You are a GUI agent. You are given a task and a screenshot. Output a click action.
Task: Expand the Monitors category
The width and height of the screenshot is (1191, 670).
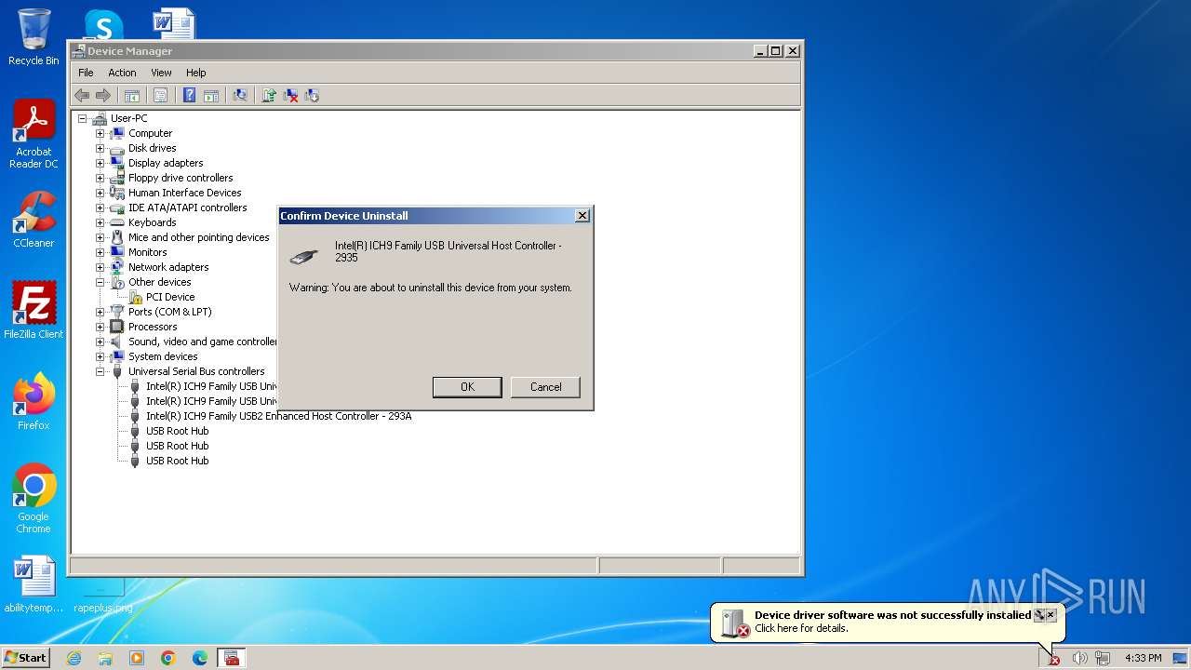[100, 252]
